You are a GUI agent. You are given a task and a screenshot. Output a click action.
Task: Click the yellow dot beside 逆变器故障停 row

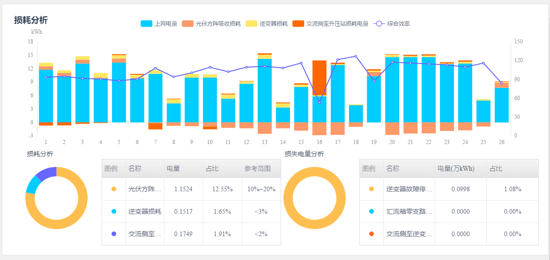tap(372, 189)
